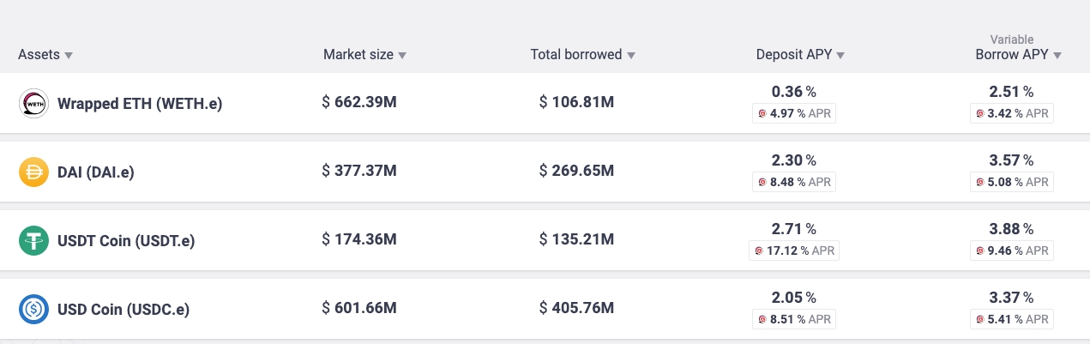Click the USDT Tether token icon

click(x=33, y=241)
